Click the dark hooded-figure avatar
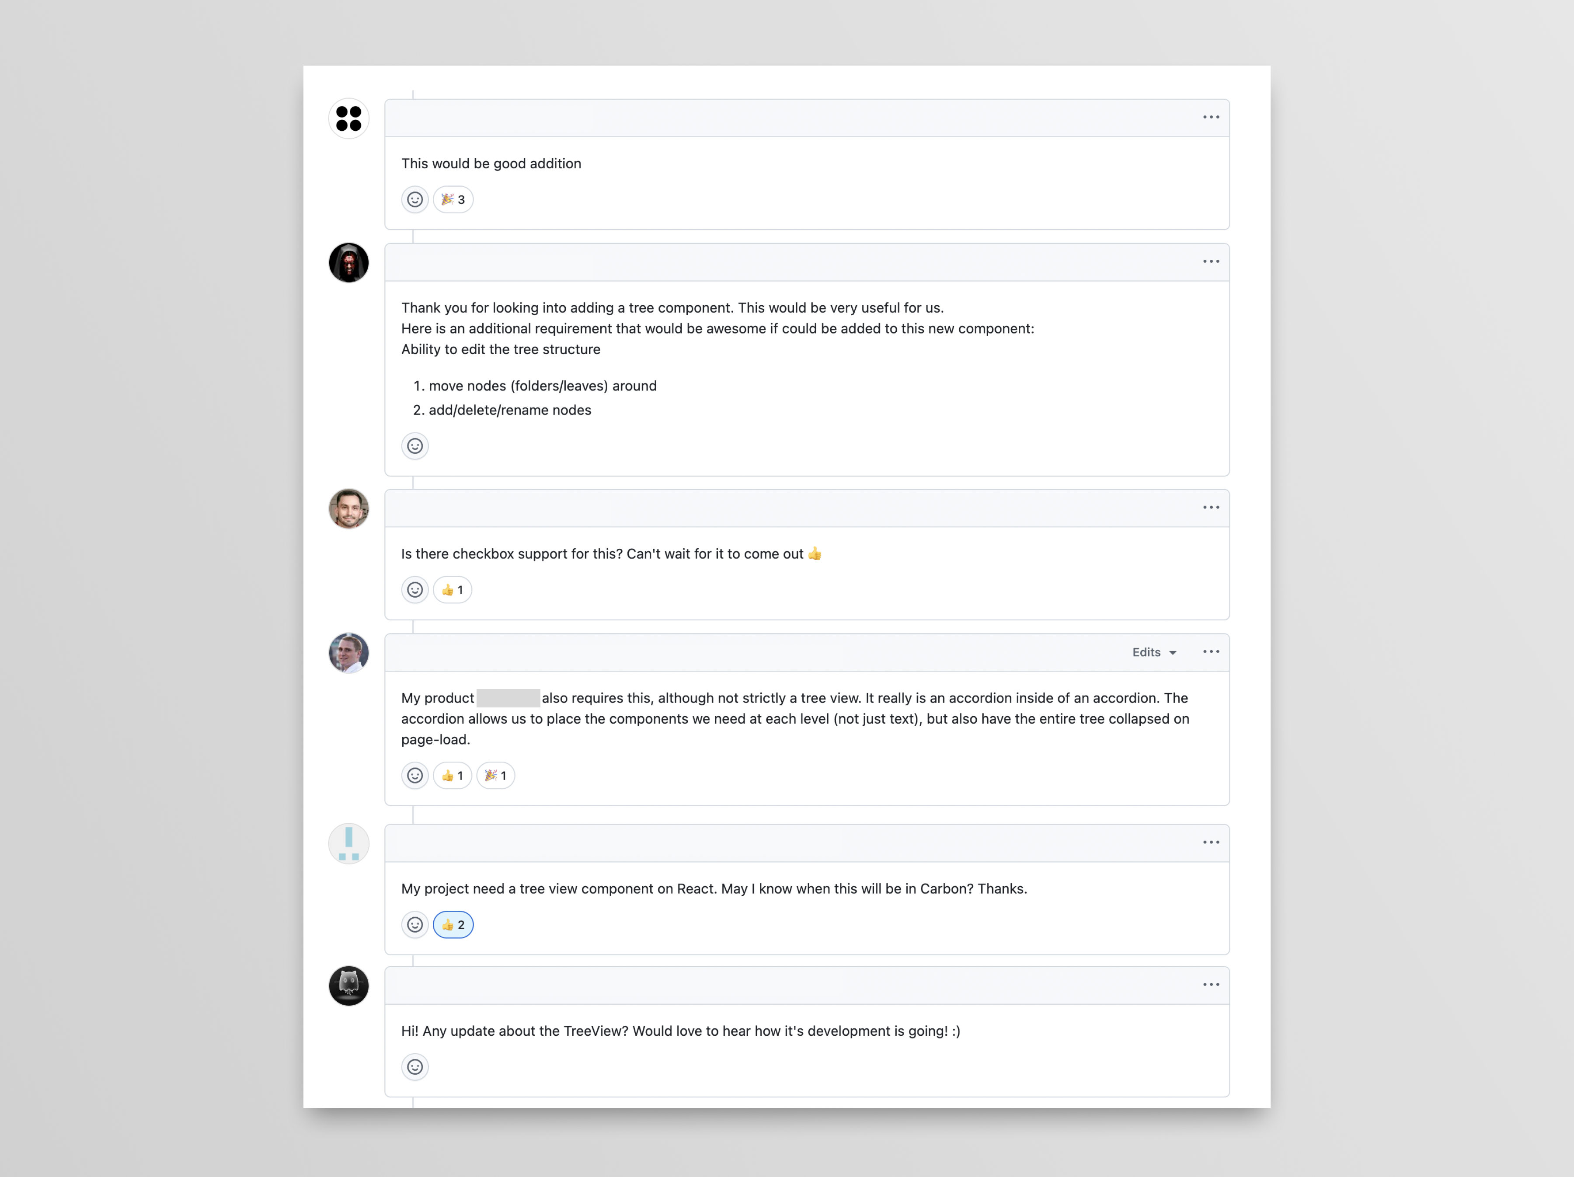 [348, 263]
